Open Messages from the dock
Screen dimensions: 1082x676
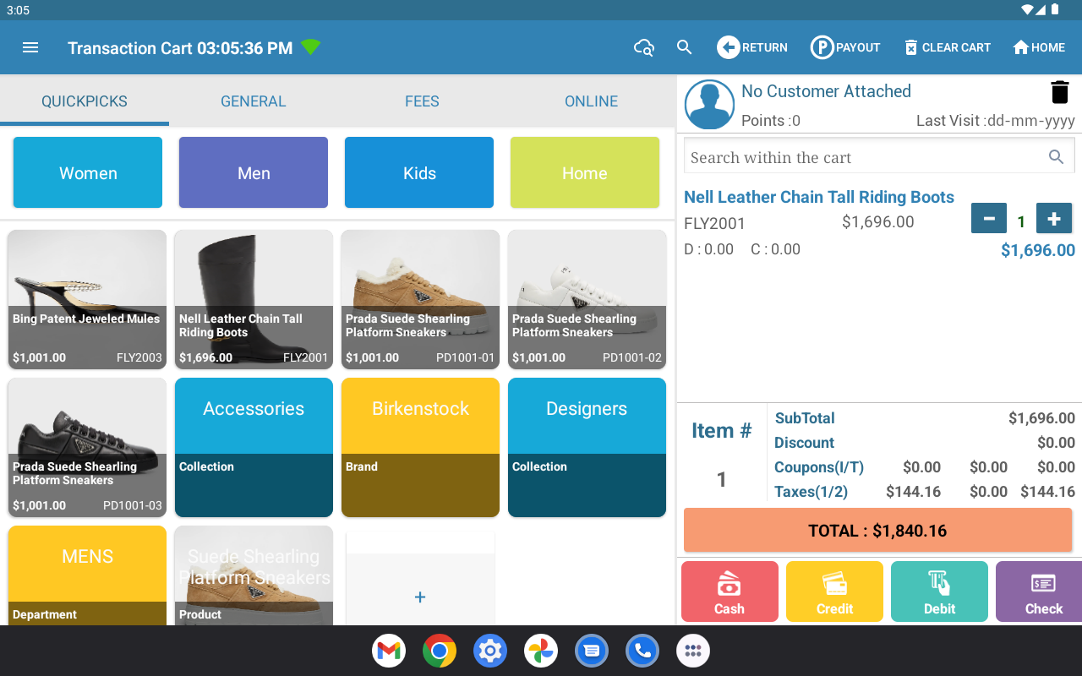(592, 651)
